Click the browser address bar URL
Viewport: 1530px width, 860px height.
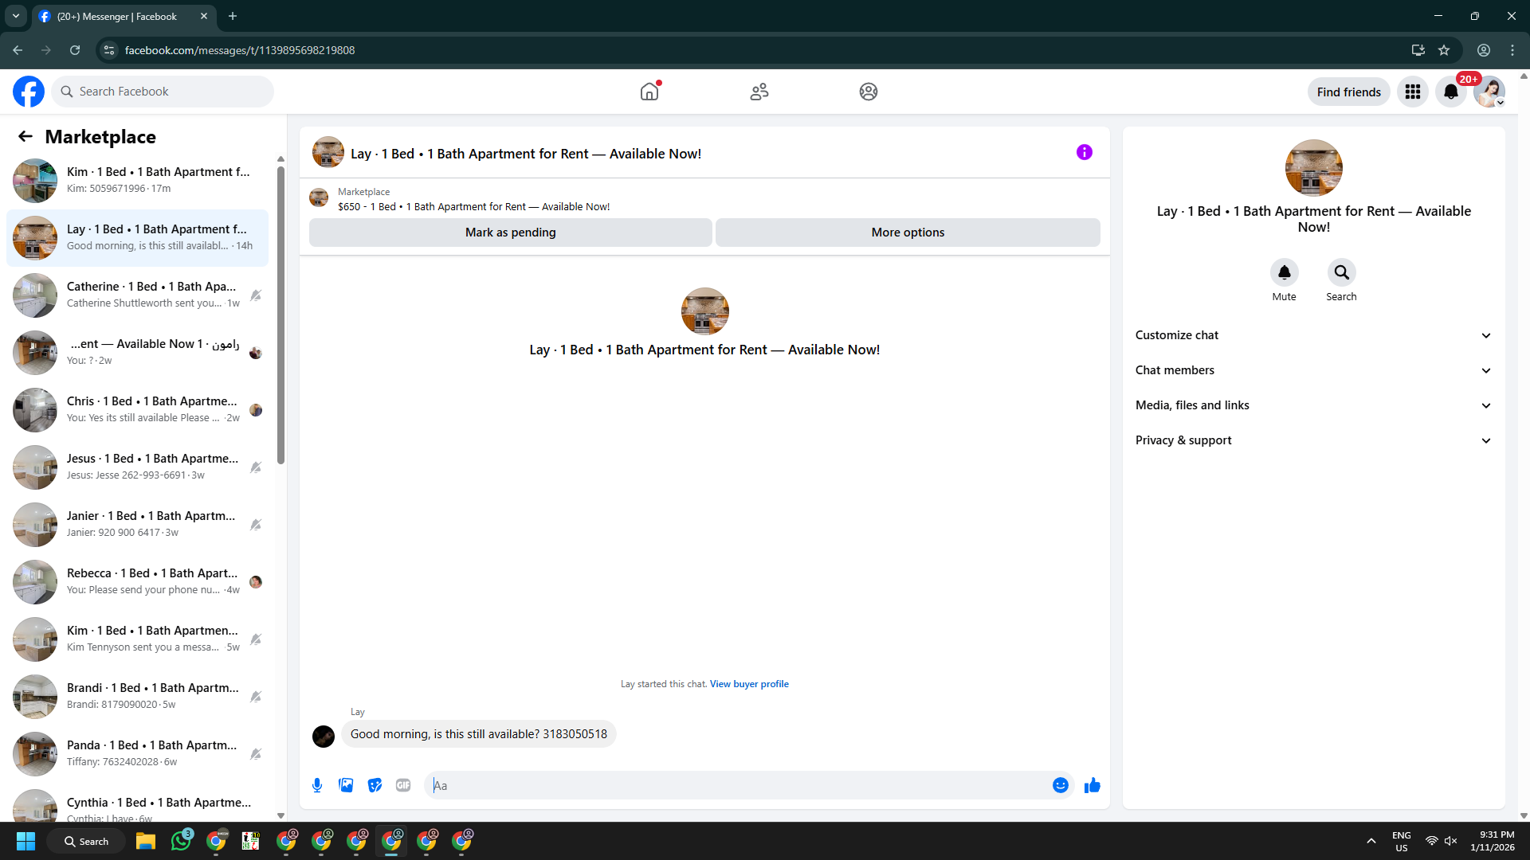[240, 50]
